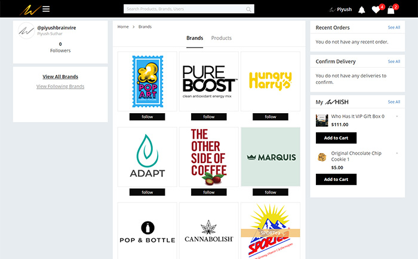Open the hamburger menu

pos(46,9)
